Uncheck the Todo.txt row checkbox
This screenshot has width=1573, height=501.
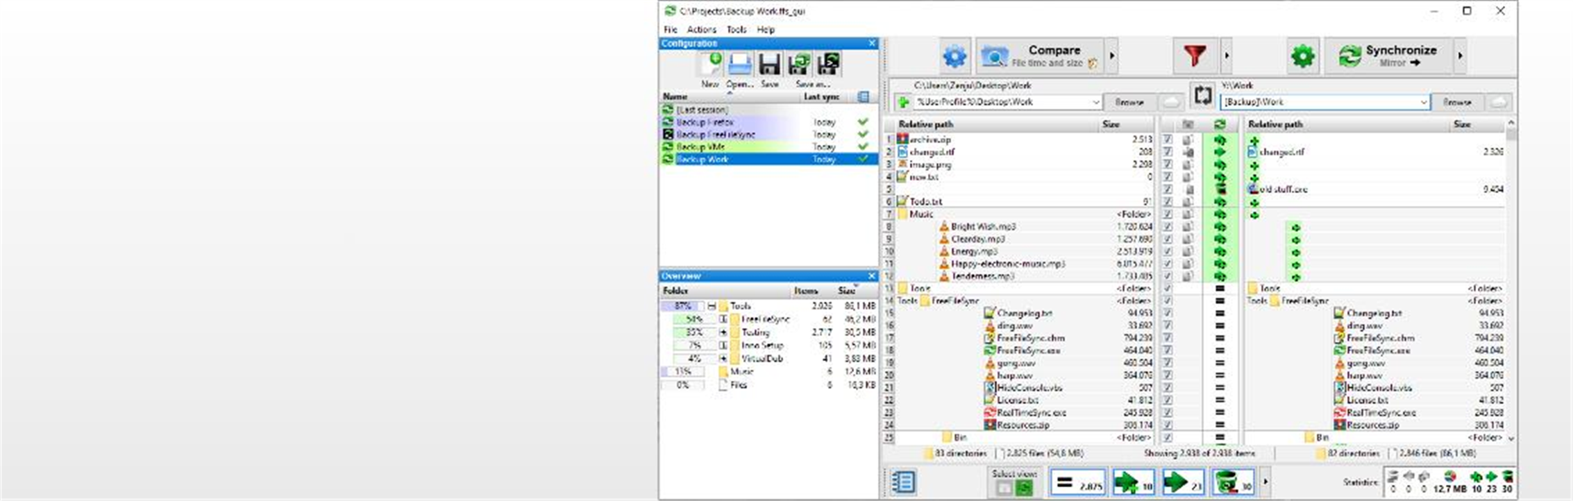pyautogui.click(x=1168, y=201)
